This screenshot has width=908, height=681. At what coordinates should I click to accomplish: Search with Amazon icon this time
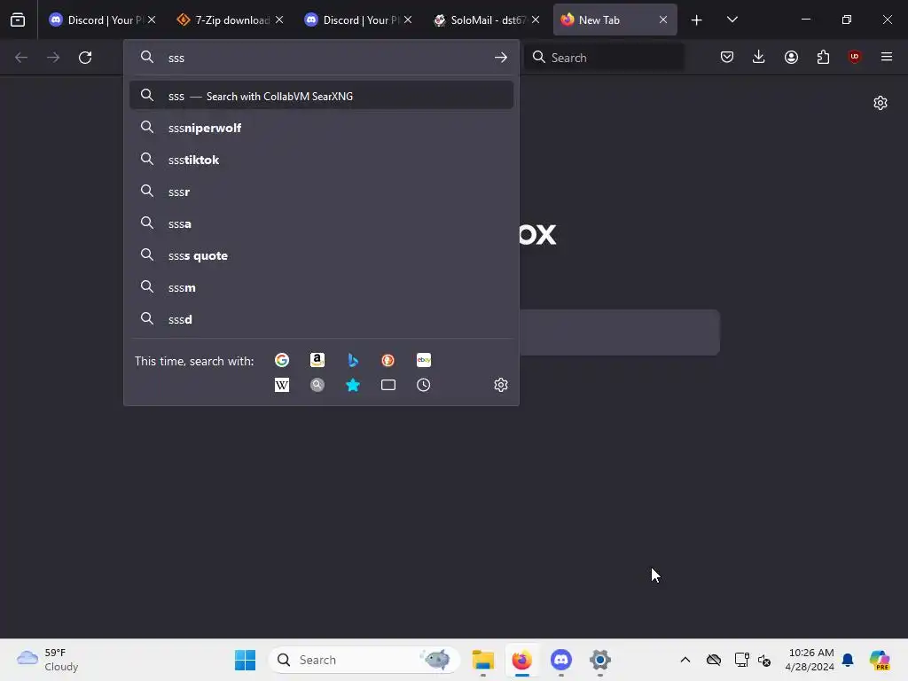point(317,360)
